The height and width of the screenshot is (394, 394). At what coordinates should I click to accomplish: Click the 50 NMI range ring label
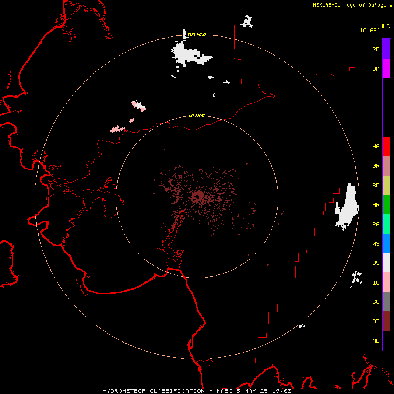[x=197, y=116]
